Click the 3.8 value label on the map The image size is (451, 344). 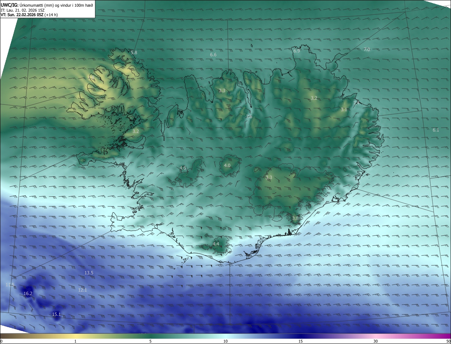295,218
